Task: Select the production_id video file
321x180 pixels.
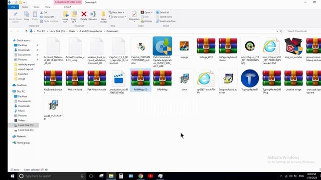Action: click(119, 81)
